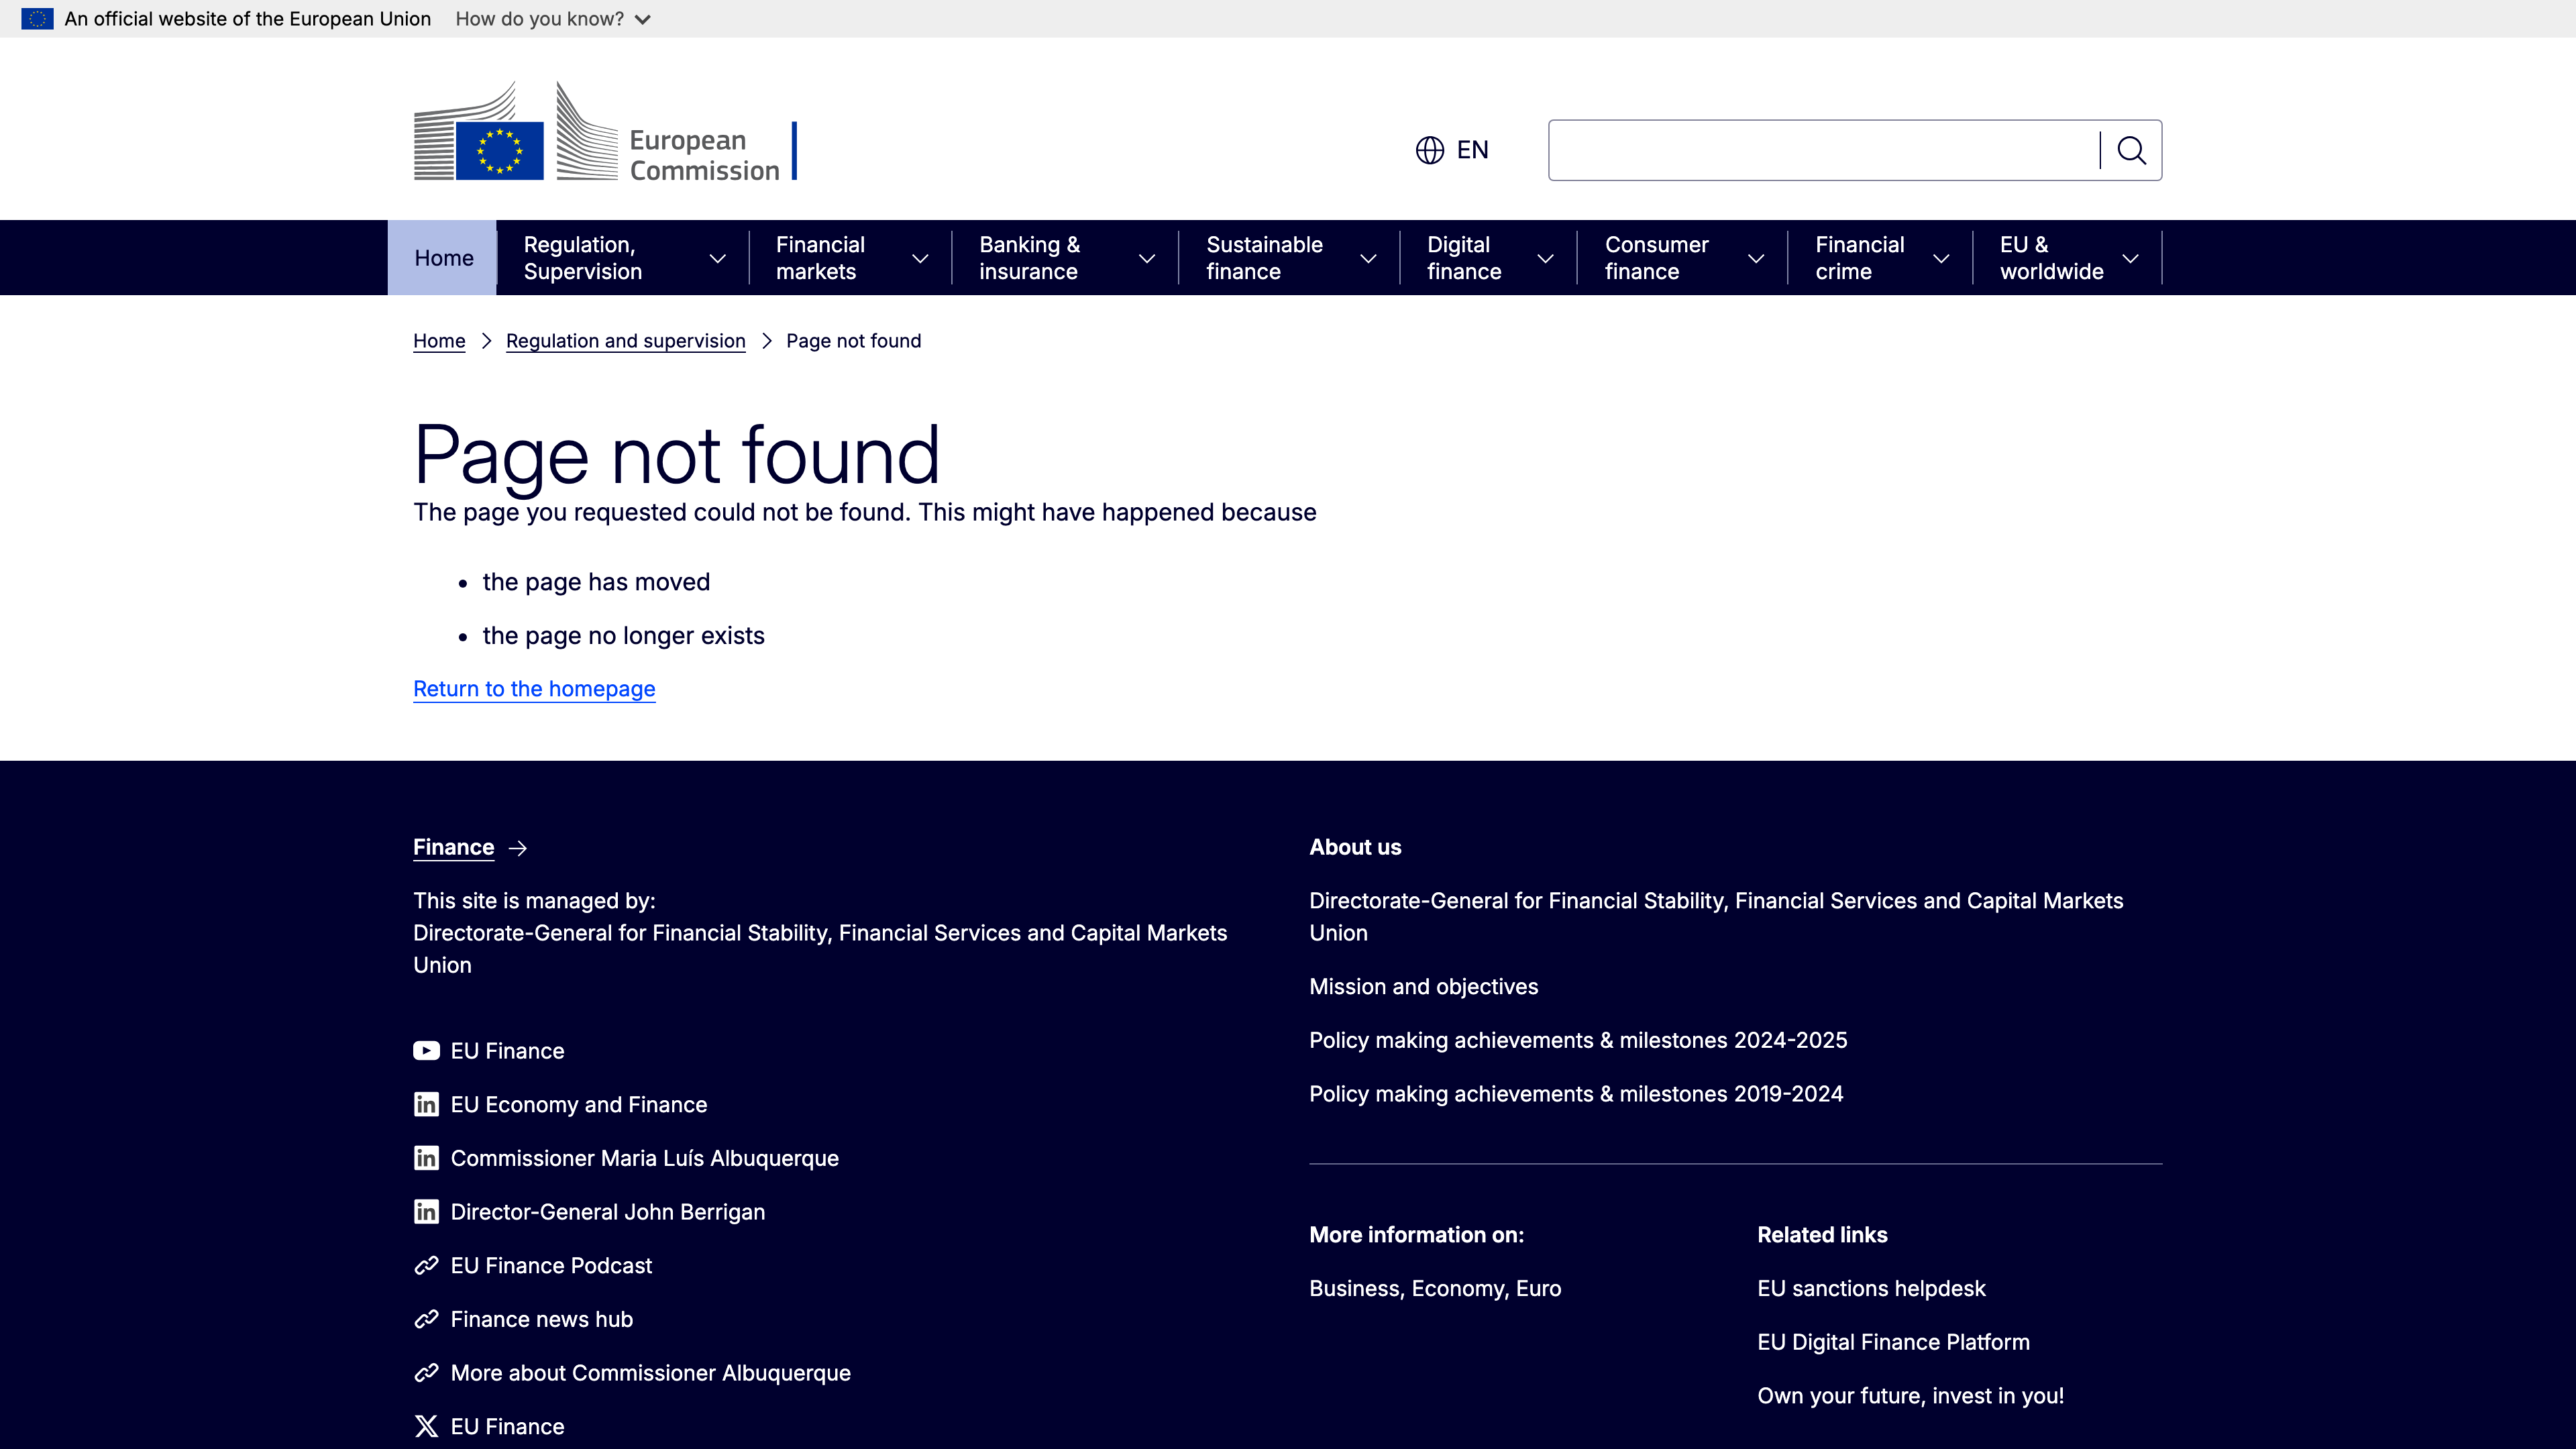The height and width of the screenshot is (1449, 2576).
Task: Click into the site search field
Action: [x=1822, y=150]
